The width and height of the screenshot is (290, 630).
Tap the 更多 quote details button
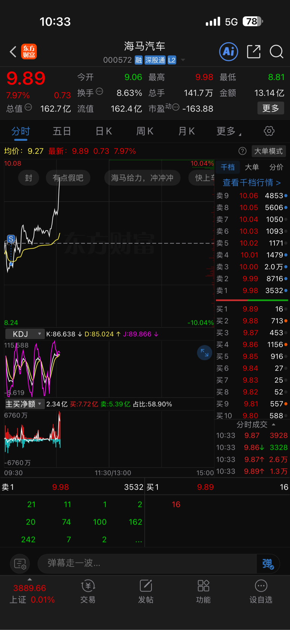click(271, 108)
